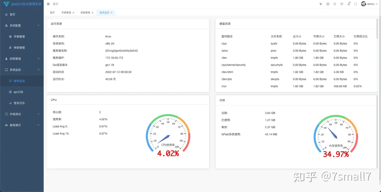Click the 文件系统 column header

point(276,36)
